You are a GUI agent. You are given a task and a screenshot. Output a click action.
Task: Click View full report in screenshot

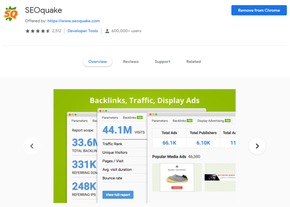(x=118, y=194)
